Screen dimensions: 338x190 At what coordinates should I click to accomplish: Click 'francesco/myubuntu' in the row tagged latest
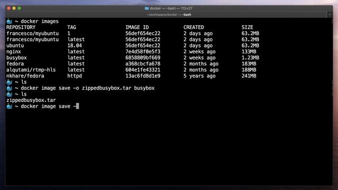click(33, 40)
